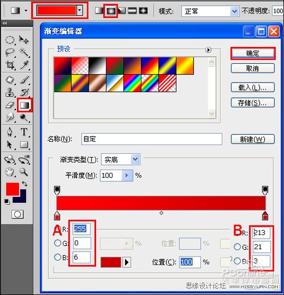284x295 pixels.
Task: Select the 3D Rotate tool
Action: 10,159
